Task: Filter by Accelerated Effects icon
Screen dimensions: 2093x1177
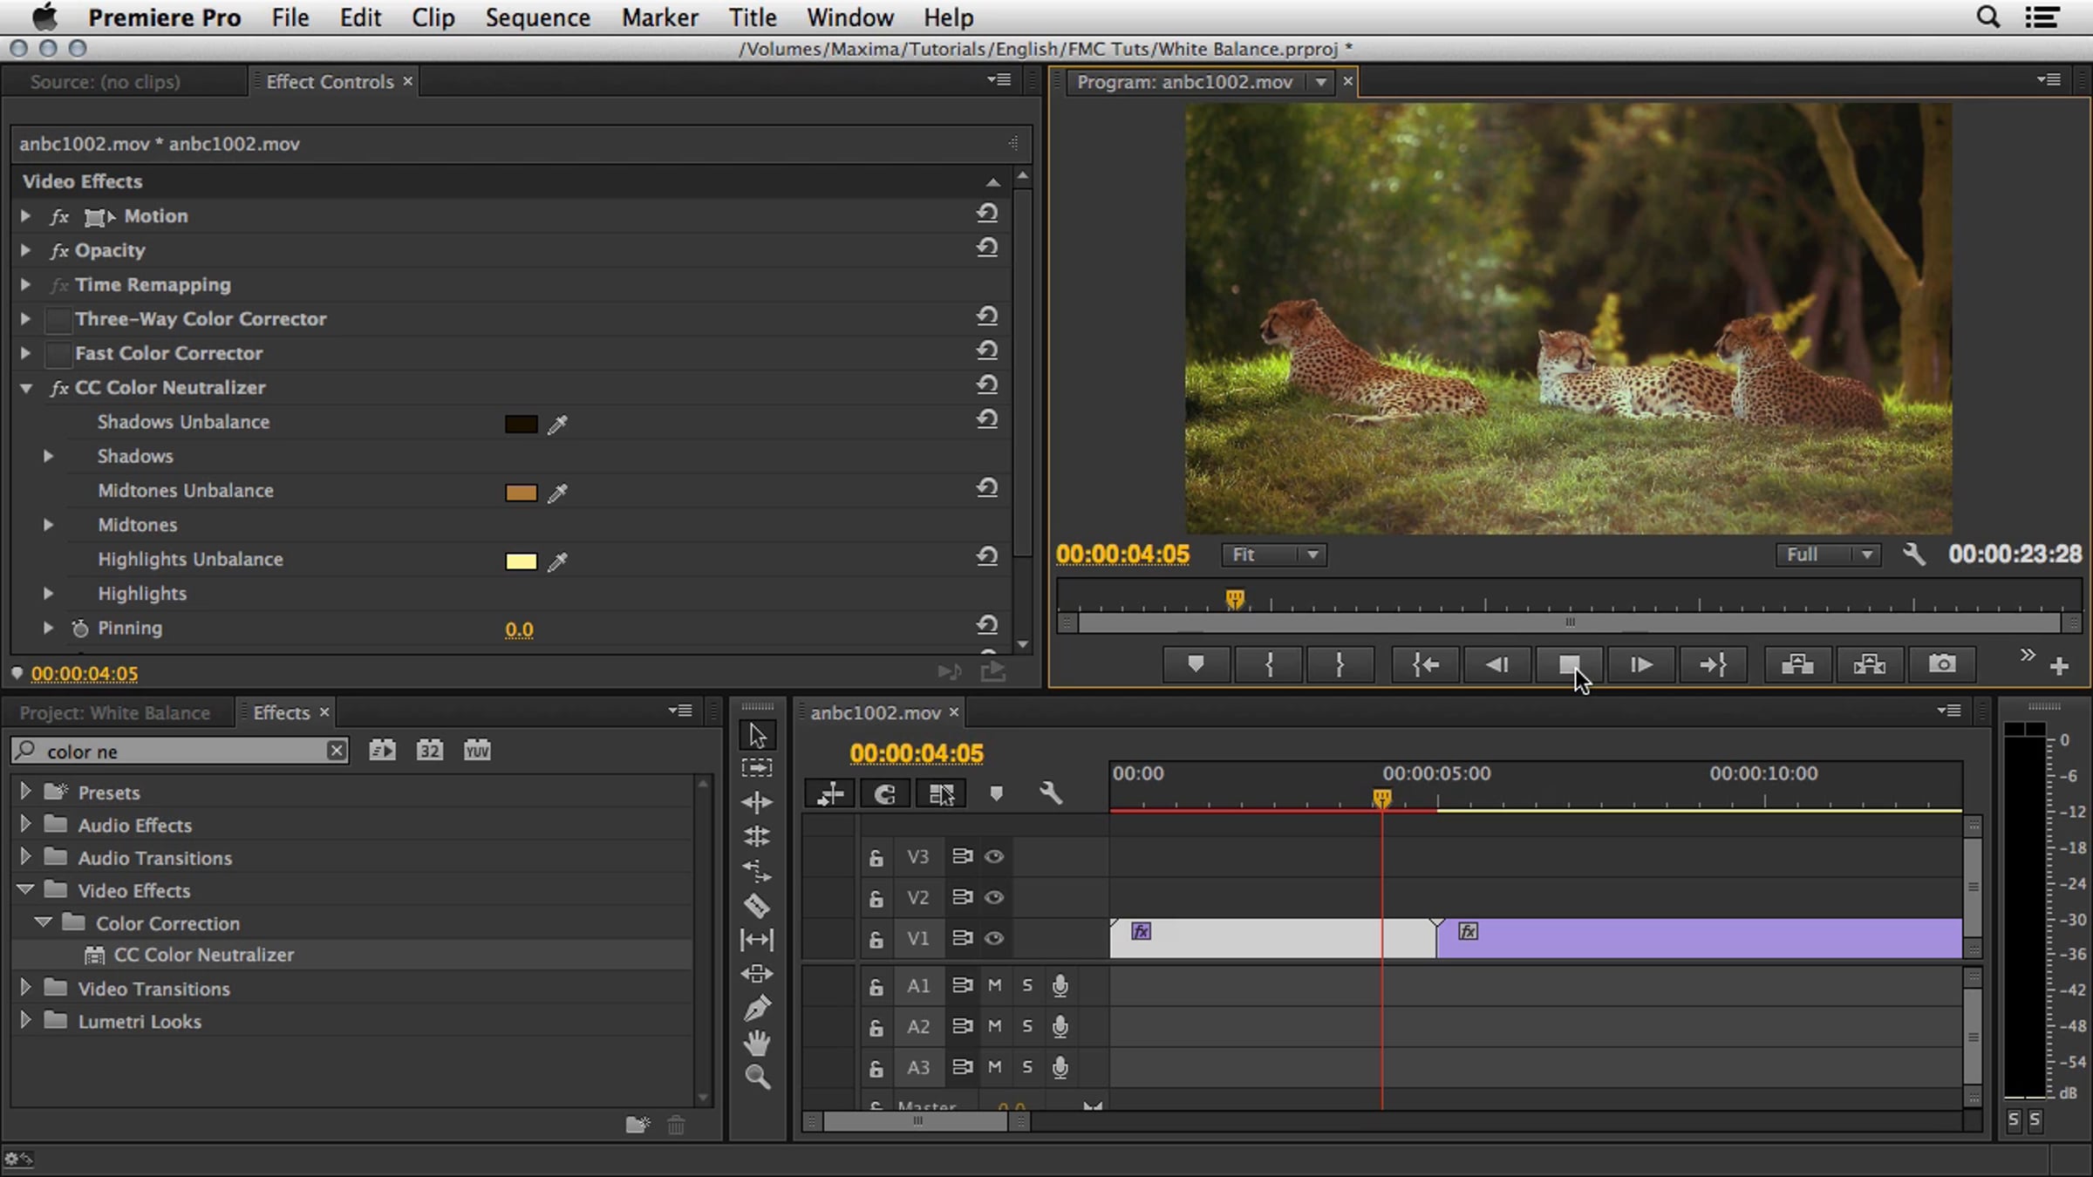Action: [x=382, y=750]
